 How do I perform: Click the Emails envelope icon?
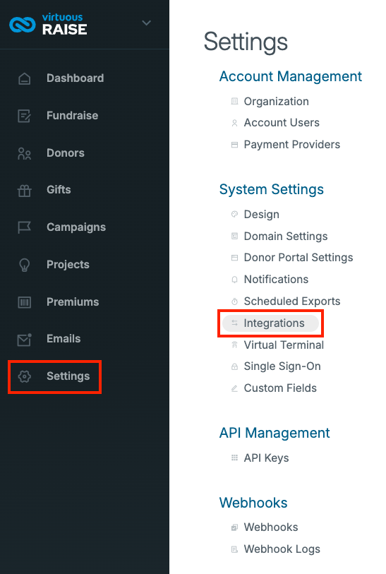[x=25, y=340]
